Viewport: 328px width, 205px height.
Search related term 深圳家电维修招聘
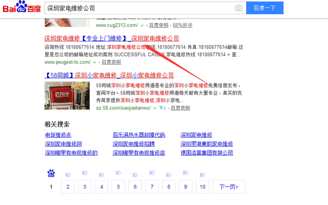tap(134, 144)
